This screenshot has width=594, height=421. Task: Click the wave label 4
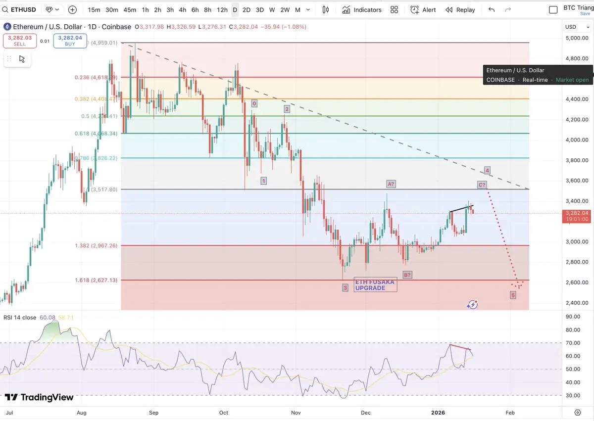(488, 171)
